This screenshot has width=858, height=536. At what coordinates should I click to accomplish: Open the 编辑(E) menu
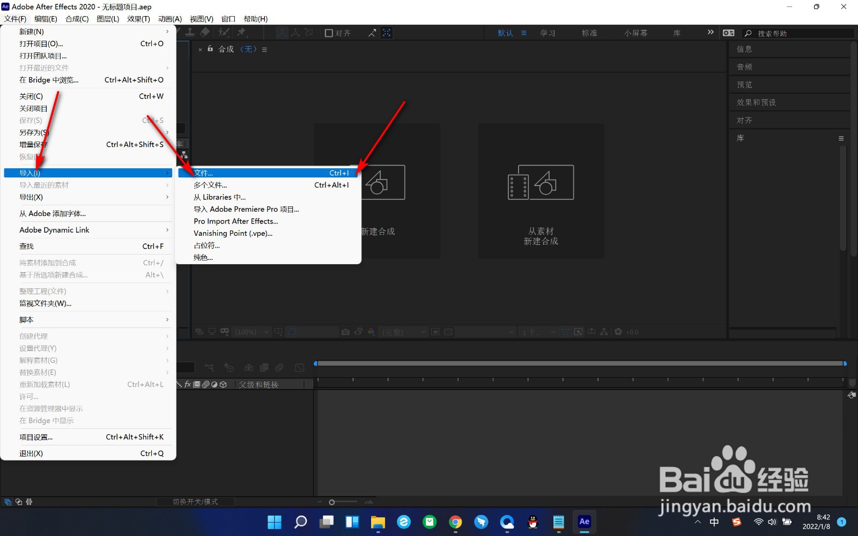tap(46, 19)
